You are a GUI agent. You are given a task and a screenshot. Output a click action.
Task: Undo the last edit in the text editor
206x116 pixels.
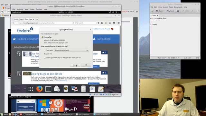coord(186,11)
